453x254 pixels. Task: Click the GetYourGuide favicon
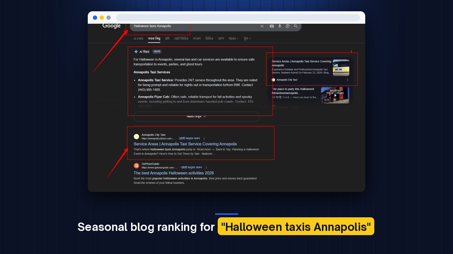pyautogui.click(x=136, y=166)
